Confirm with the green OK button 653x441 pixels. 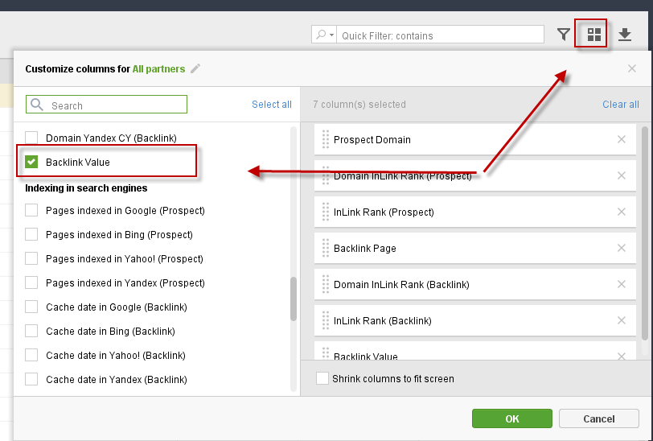point(511,418)
